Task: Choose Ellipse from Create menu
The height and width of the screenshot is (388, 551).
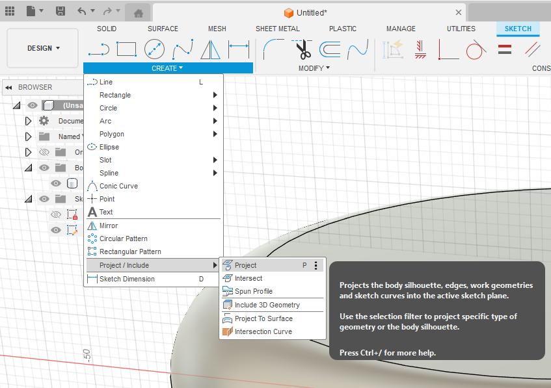Action: 154,147
